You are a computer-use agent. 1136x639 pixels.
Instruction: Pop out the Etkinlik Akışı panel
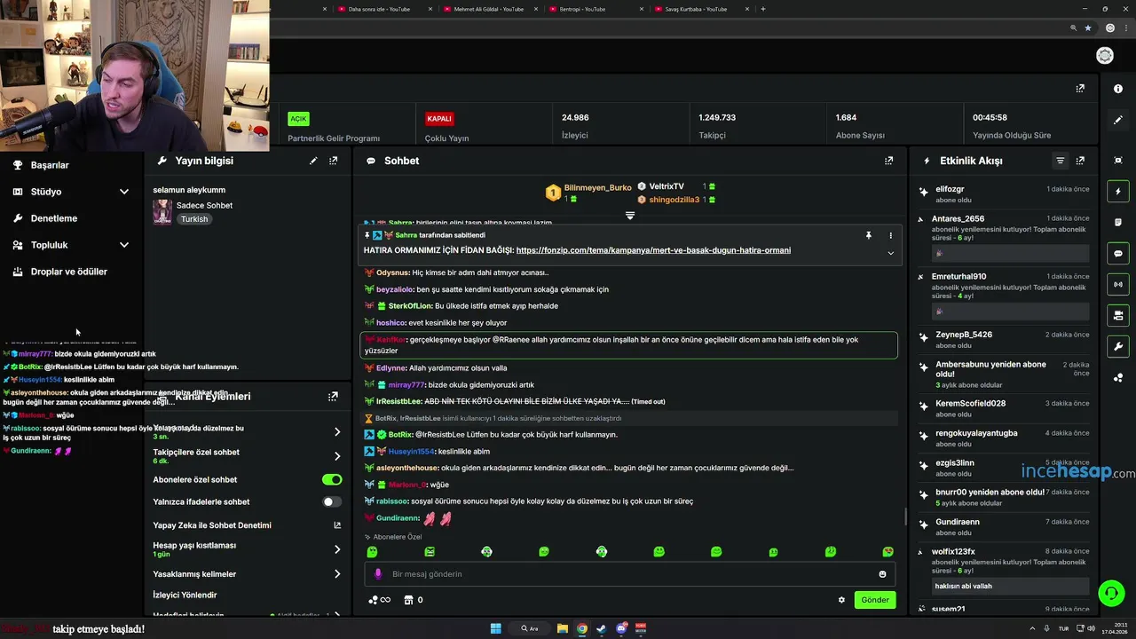pos(1080,161)
